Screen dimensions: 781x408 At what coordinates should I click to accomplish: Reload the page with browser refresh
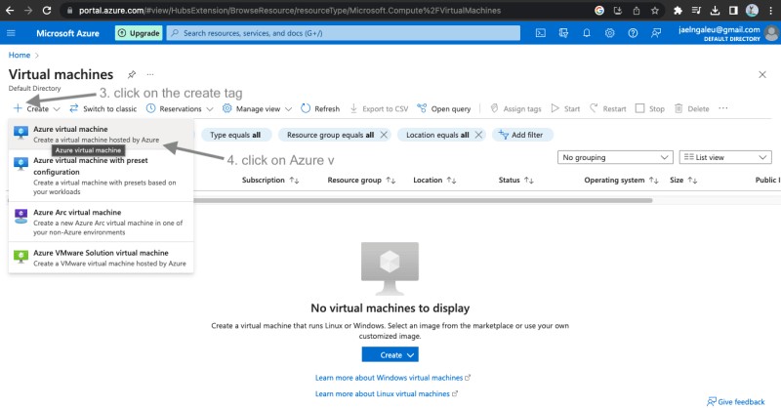coord(47,10)
